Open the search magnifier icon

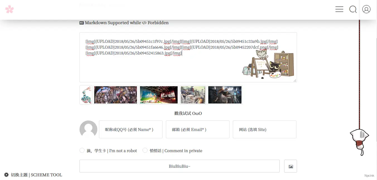pyautogui.click(x=353, y=9)
